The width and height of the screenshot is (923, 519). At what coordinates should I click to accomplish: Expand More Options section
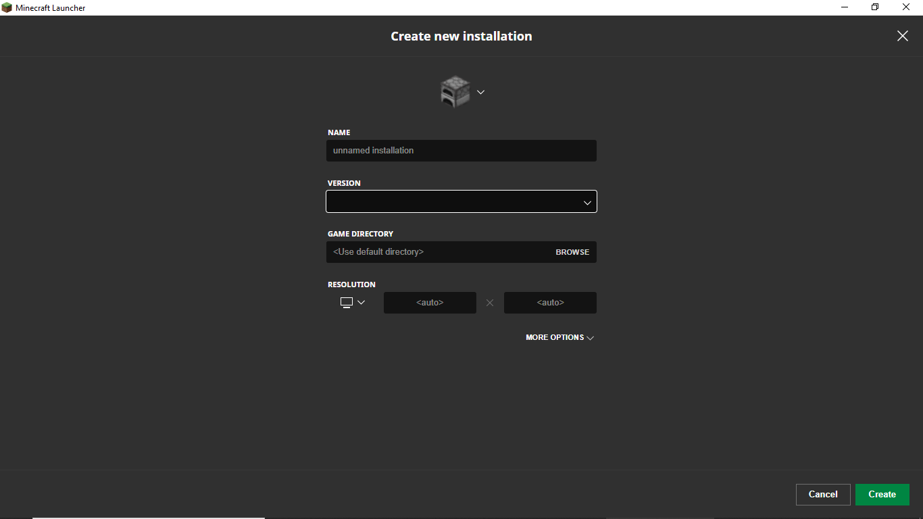click(559, 337)
